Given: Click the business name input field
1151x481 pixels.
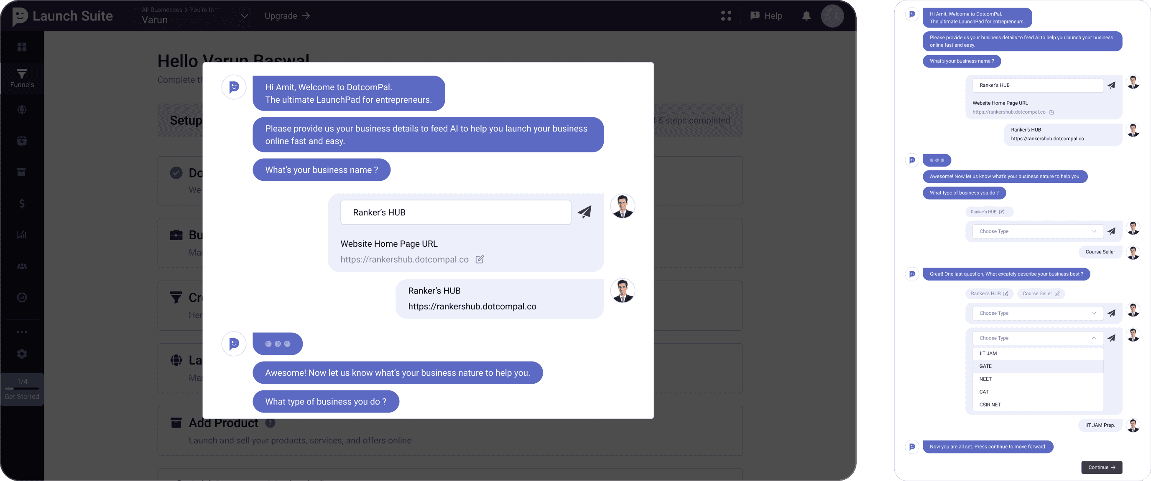Looking at the screenshot, I should coord(455,213).
